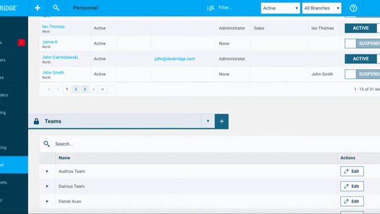
Task: Click the plus add icon in top bar
Action: 37,8
